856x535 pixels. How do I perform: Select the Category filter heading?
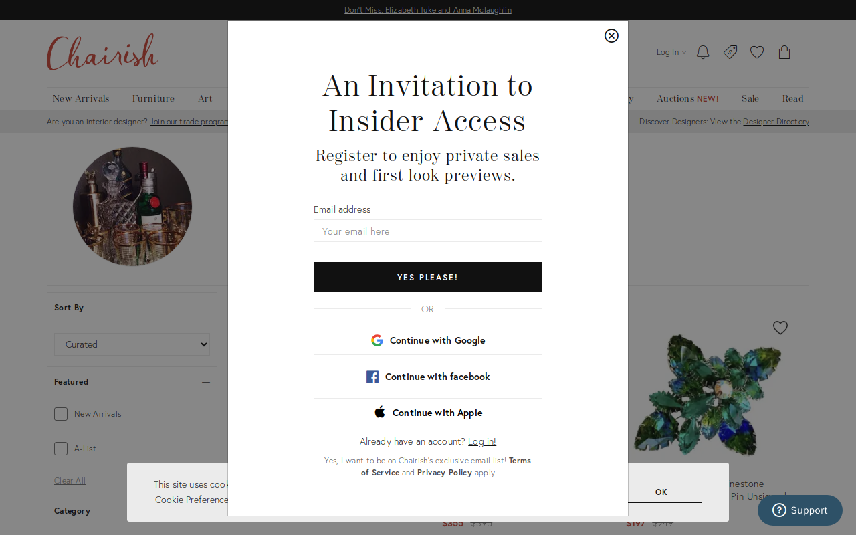[72, 511]
